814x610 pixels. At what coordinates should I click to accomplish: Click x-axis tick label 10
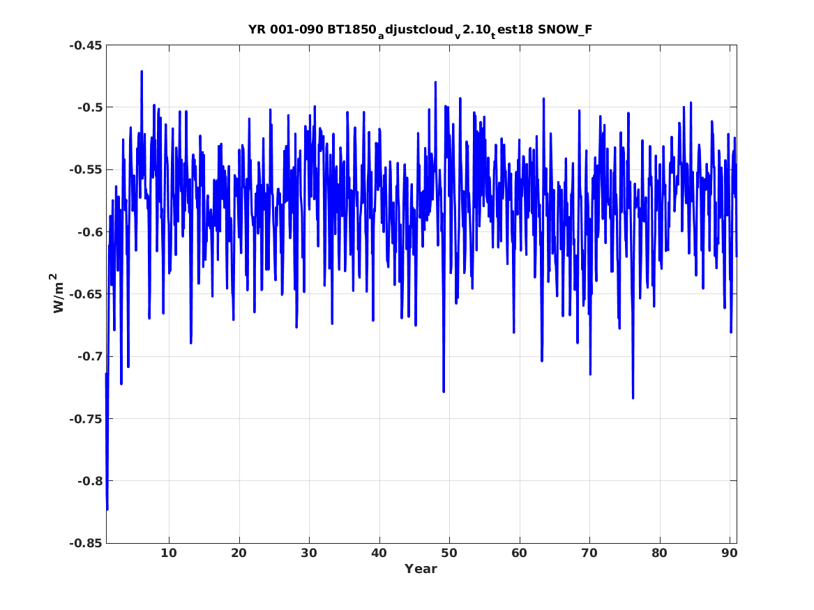[x=169, y=554]
